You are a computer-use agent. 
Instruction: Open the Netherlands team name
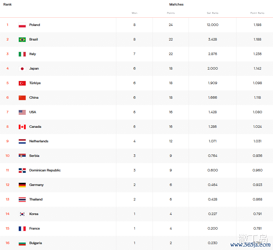click(39, 141)
